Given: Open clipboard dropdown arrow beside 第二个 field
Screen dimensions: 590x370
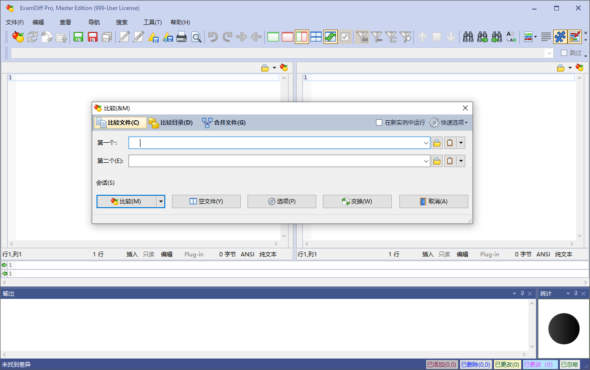Looking at the screenshot, I should [x=461, y=161].
